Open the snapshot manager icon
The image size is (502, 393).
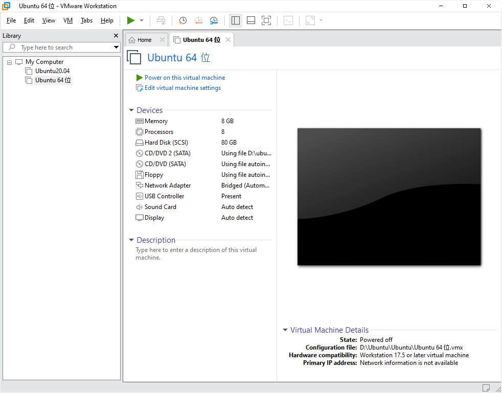coord(214,20)
